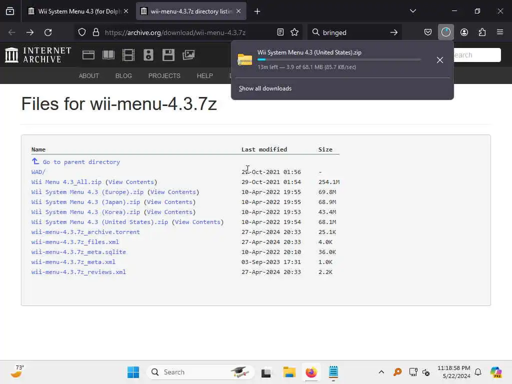Open downloaded zip file icon
This screenshot has height=384, width=512.
point(244,59)
